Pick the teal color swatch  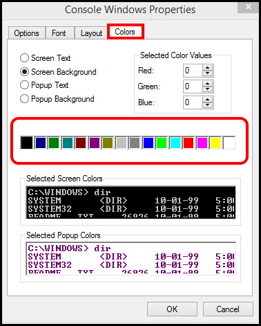pos(68,143)
